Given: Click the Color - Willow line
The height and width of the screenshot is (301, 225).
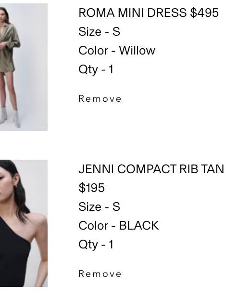Looking at the screenshot, I should pos(117,51).
